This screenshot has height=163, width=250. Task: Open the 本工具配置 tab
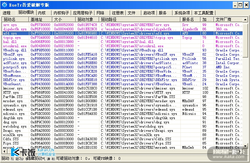tap(204, 13)
